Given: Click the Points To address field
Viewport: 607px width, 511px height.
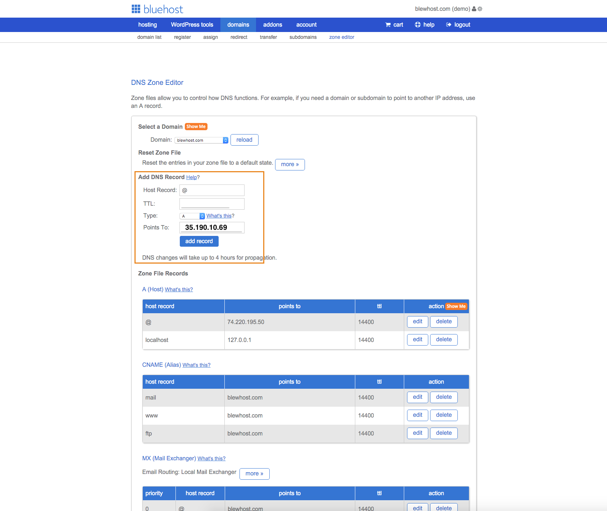Looking at the screenshot, I should (x=212, y=228).
